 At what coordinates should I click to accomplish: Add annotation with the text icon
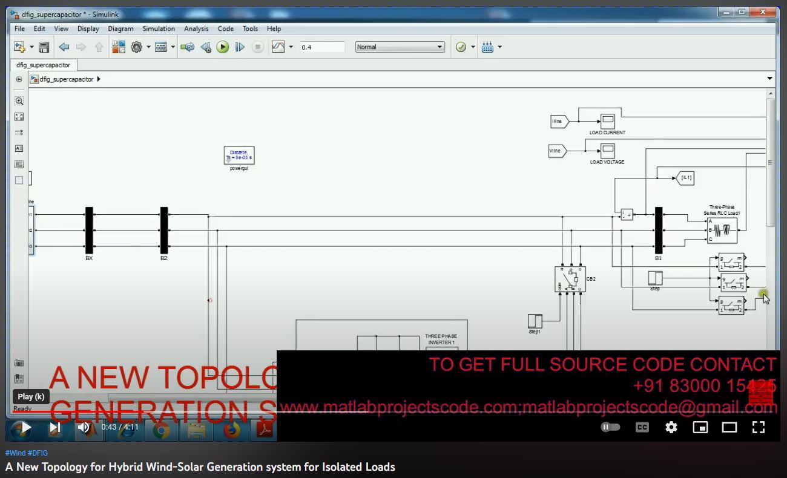(19, 148)
